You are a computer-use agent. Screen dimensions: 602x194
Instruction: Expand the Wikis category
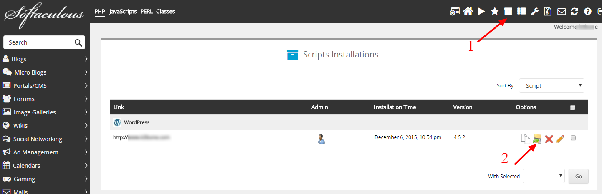[x=45, y=126]
